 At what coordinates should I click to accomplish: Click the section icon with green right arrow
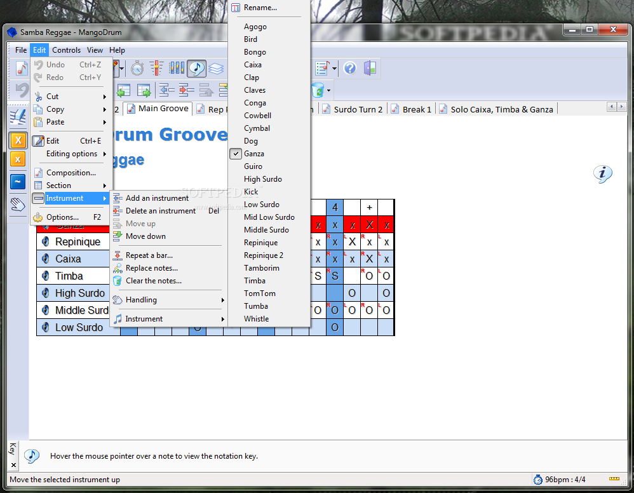[x=144, y=90]
